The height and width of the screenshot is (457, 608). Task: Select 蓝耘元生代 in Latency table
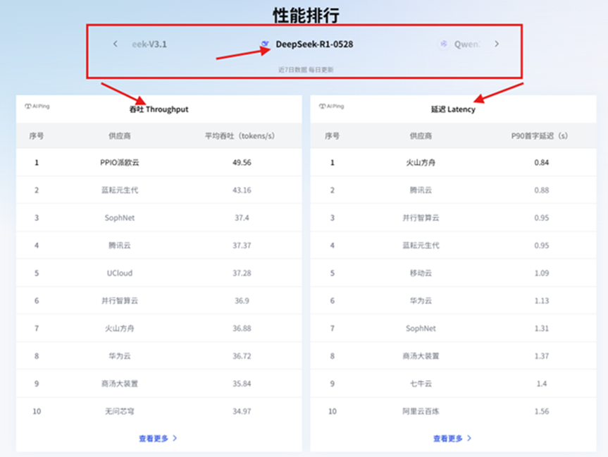point(421,245)
